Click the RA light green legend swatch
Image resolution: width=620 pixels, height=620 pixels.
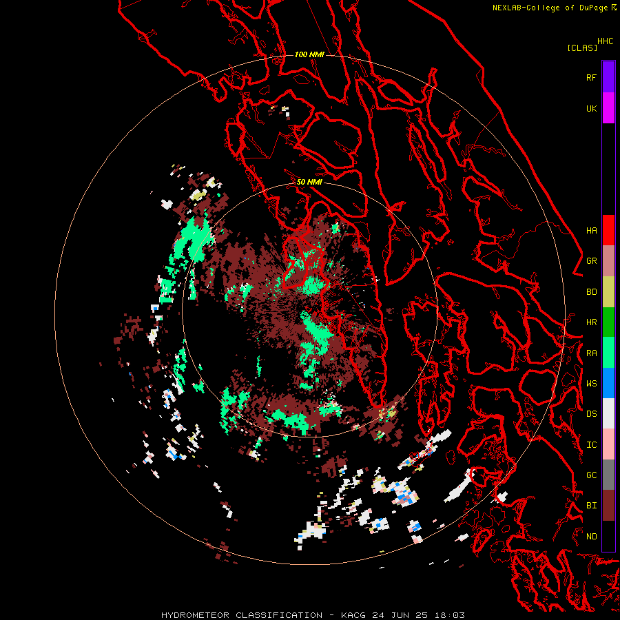point(608,353)
